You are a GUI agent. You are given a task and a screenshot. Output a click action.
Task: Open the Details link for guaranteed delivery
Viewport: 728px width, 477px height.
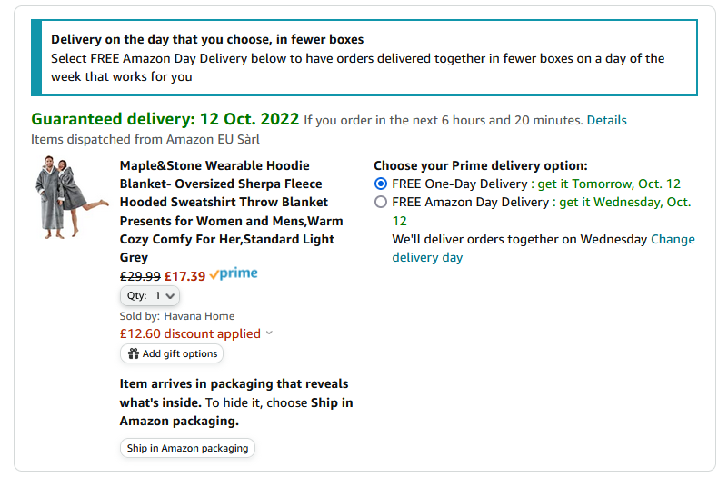606,120
